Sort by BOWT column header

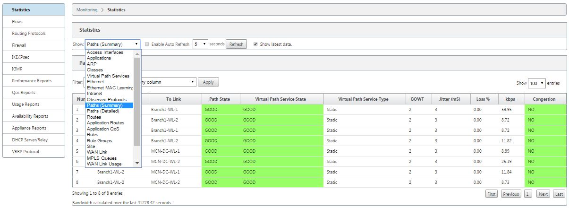[418, 99]
